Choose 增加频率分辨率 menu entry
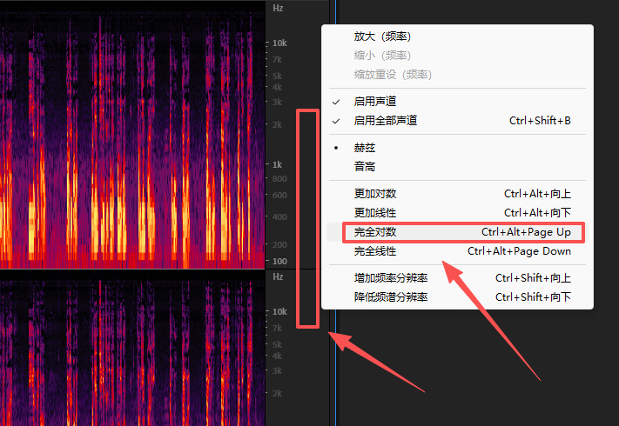The width and height of the screenshot is (619, 426). (457, 278)
